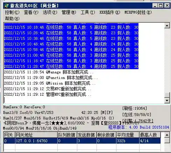The image size is (171, 153).
Task: Click the 队列数据 column header
Action: coord(67,135)
